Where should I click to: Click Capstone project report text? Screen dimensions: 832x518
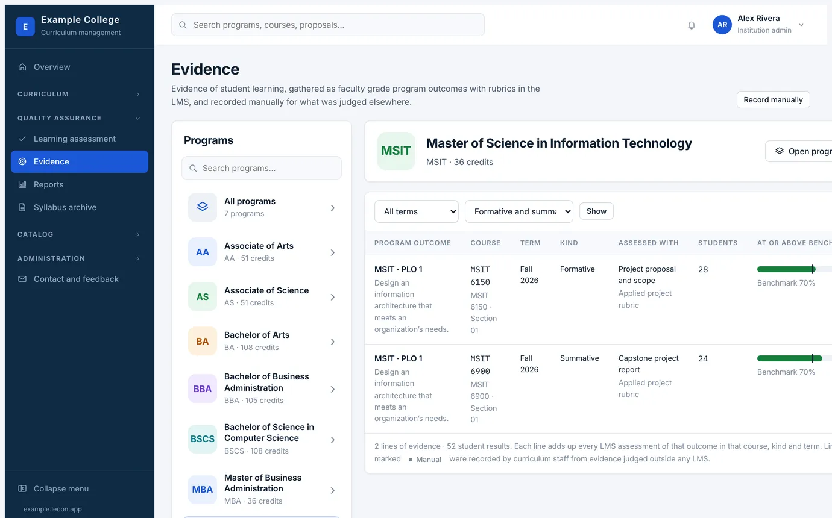coord(649,364)
